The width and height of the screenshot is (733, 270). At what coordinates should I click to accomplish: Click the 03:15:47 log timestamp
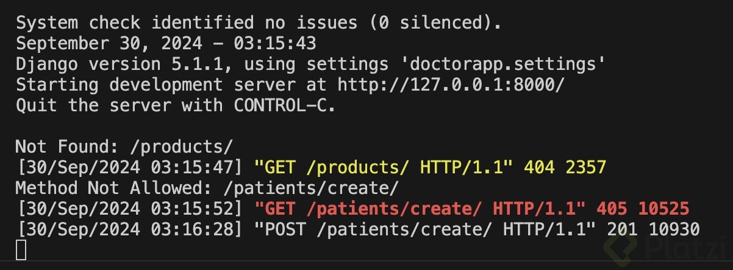pos(197,167)
